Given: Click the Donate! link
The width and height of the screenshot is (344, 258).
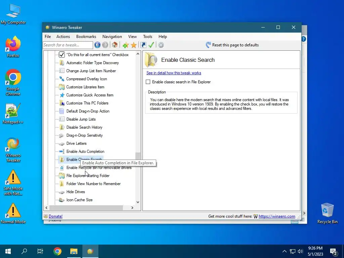Looking at the screenshot, I should tap(55, 216).
